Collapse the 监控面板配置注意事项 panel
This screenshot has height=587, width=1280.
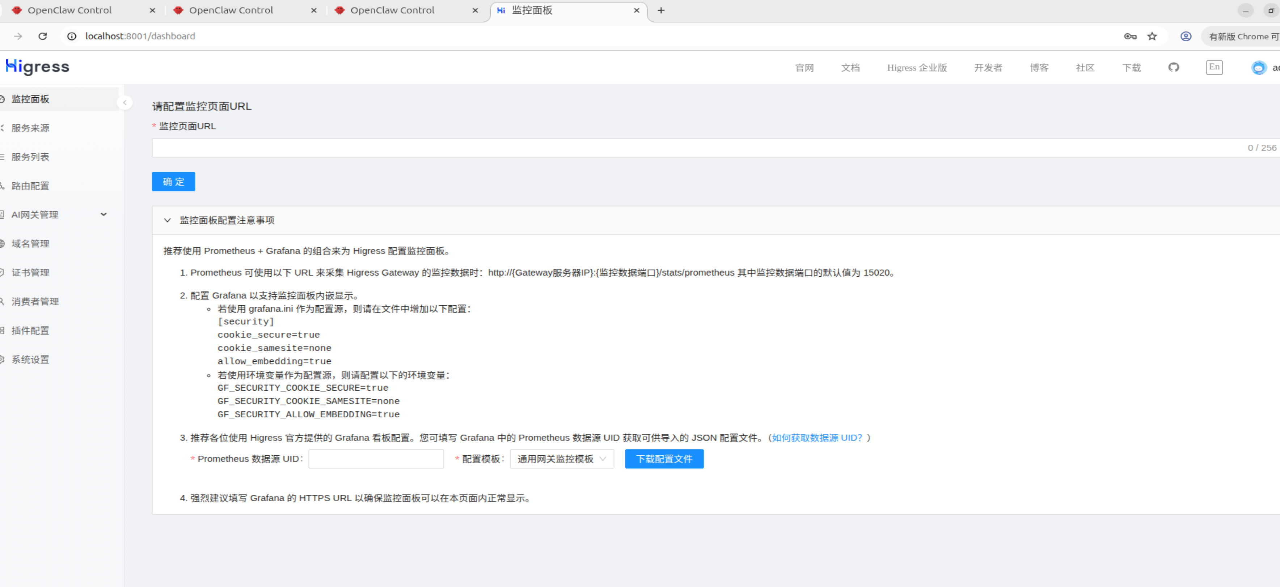168,220
